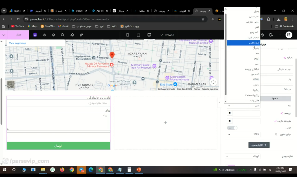
Task: Open the نوع field type dropdown
Action: click(244, 106)
